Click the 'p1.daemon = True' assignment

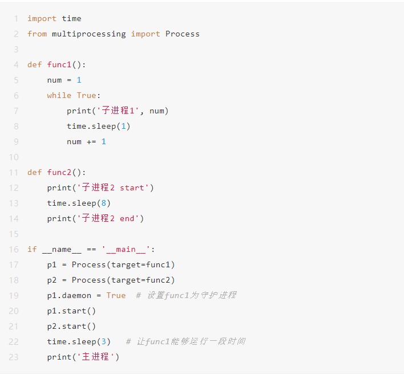tap(86, 295)
